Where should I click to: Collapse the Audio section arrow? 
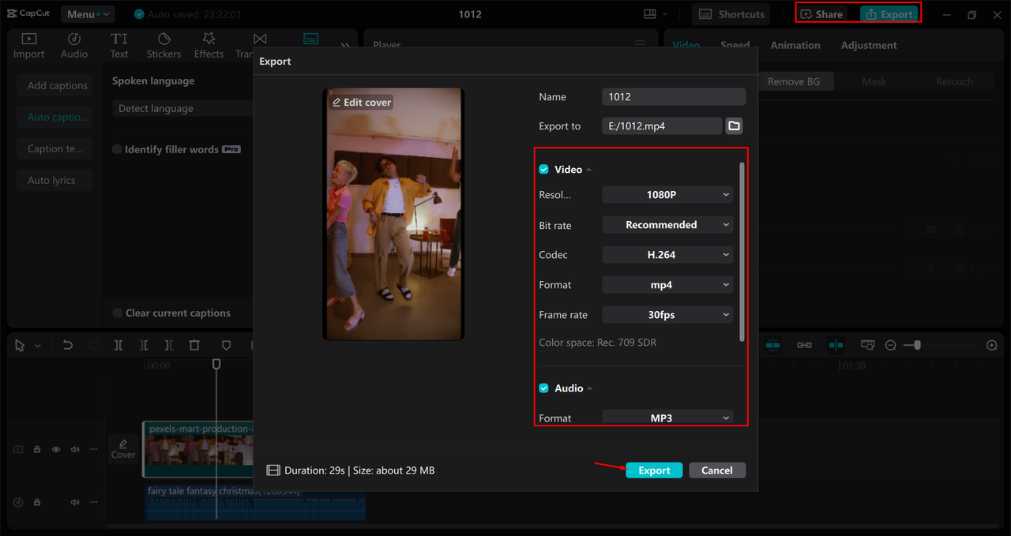click(x=589, y=388)
